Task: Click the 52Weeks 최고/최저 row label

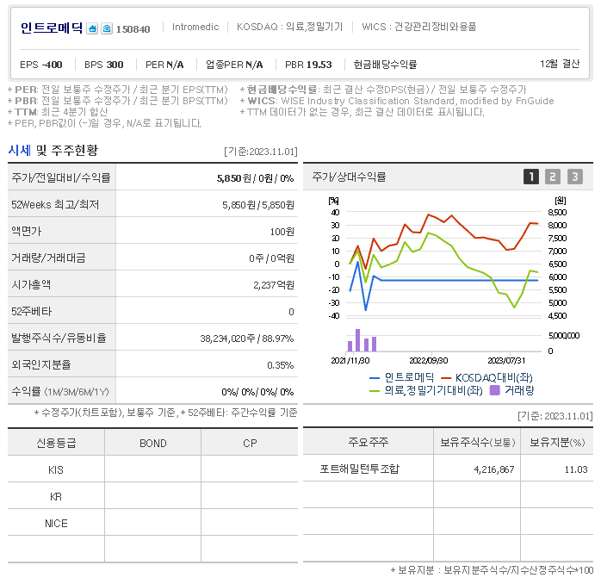Action: tap(55, 204)
